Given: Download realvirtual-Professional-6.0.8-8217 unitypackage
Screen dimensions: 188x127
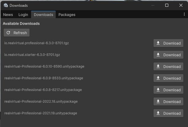Looking at the screenshot, I should [168, 90].
